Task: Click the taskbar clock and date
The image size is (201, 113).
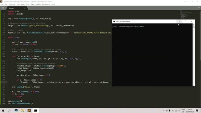Action: [190, 110]
